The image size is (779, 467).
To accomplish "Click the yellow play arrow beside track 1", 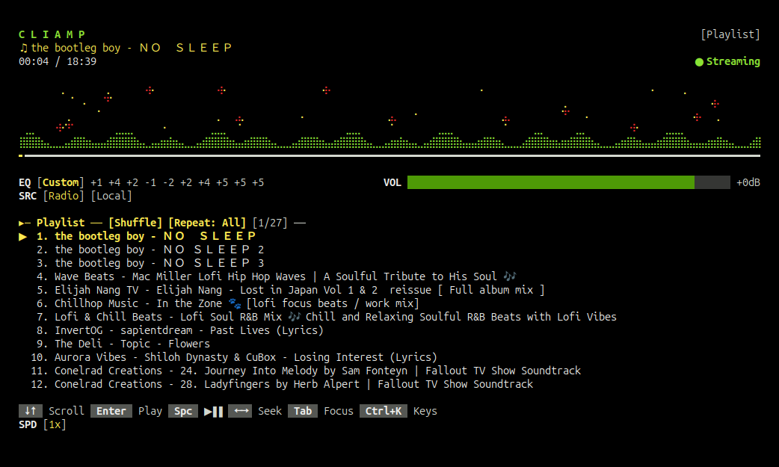I will (23, 236).
